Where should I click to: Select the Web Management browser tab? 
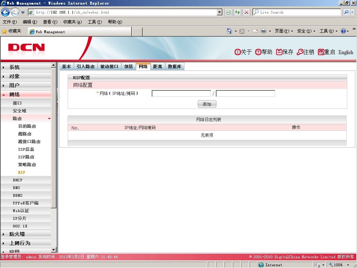pos(80,32)
